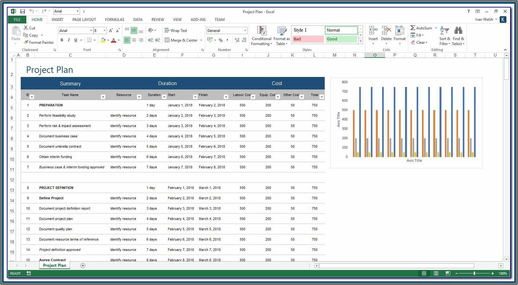Click the Format Painter brush icon
Screen dimensions: 518x285
[x=26, y=42]
